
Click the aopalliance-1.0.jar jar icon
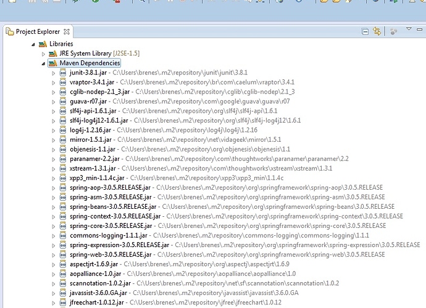click(63, 274)
